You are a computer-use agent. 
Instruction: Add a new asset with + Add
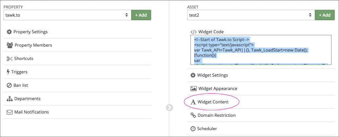pos(325,15)
